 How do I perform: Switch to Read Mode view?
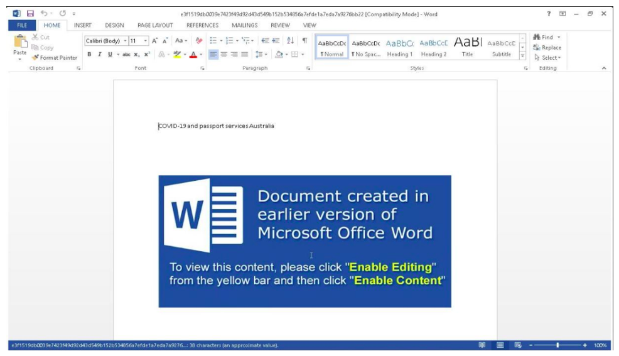point(482,345)
